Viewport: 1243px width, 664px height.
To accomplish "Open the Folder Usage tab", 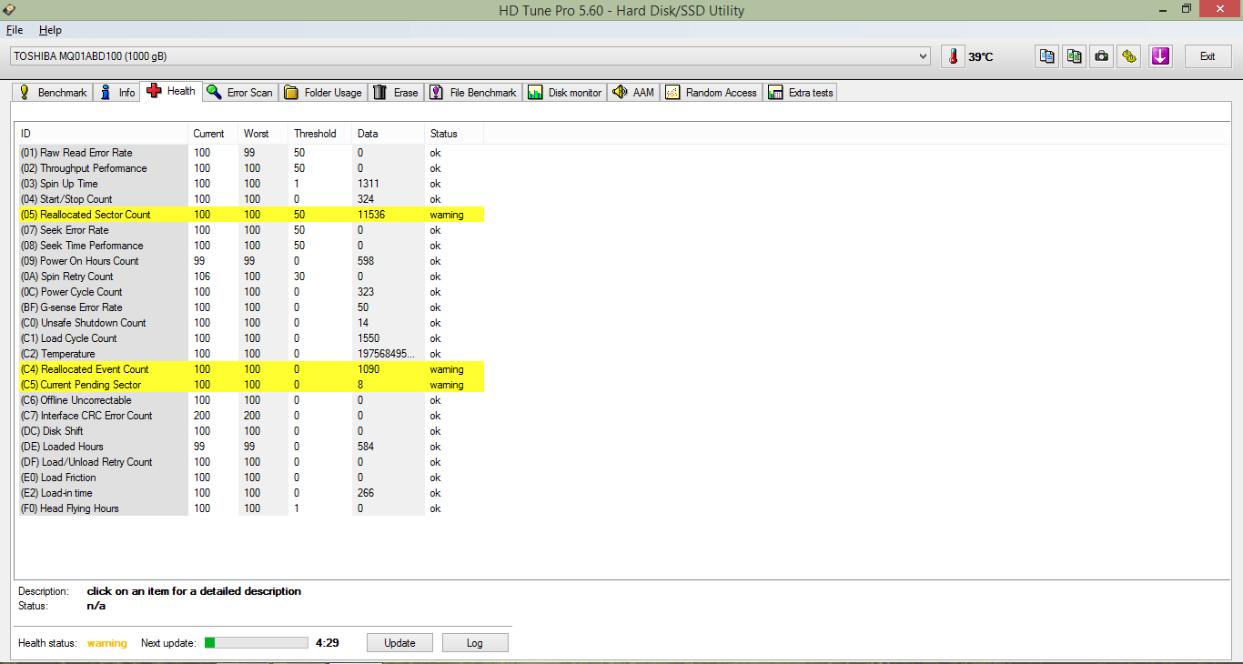I will tap(323, 92).
